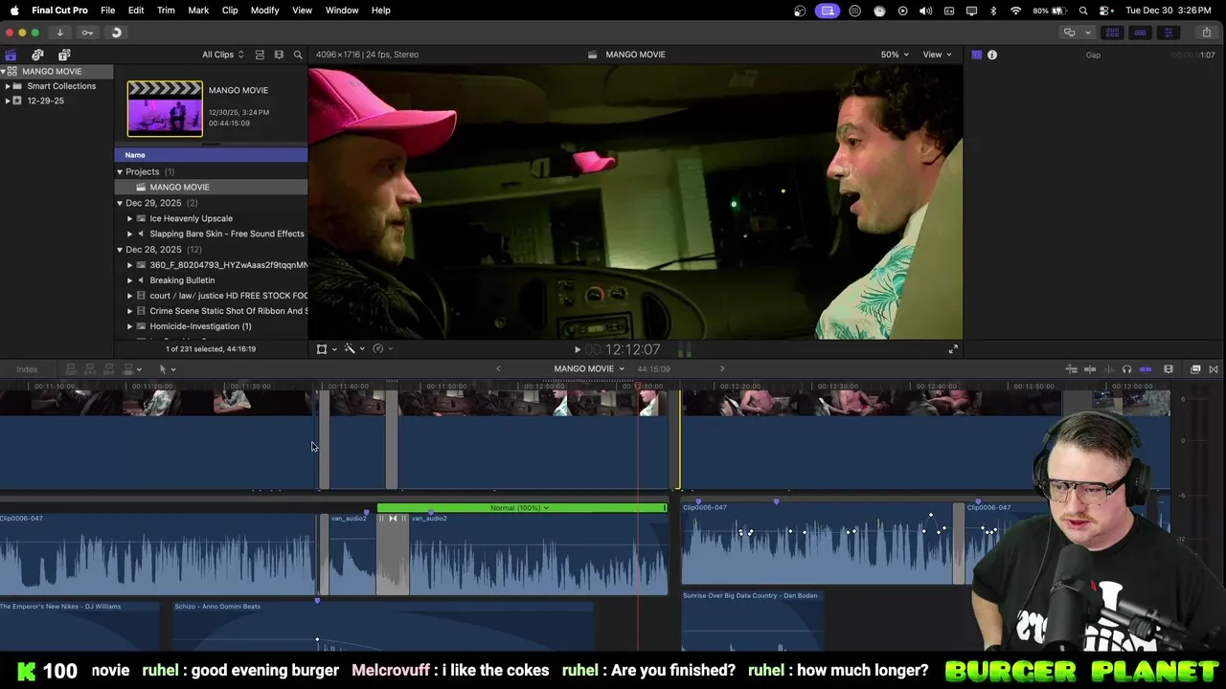Collapse the Projects group
The width and height of the screenshot is (1226, 689).
120,172
